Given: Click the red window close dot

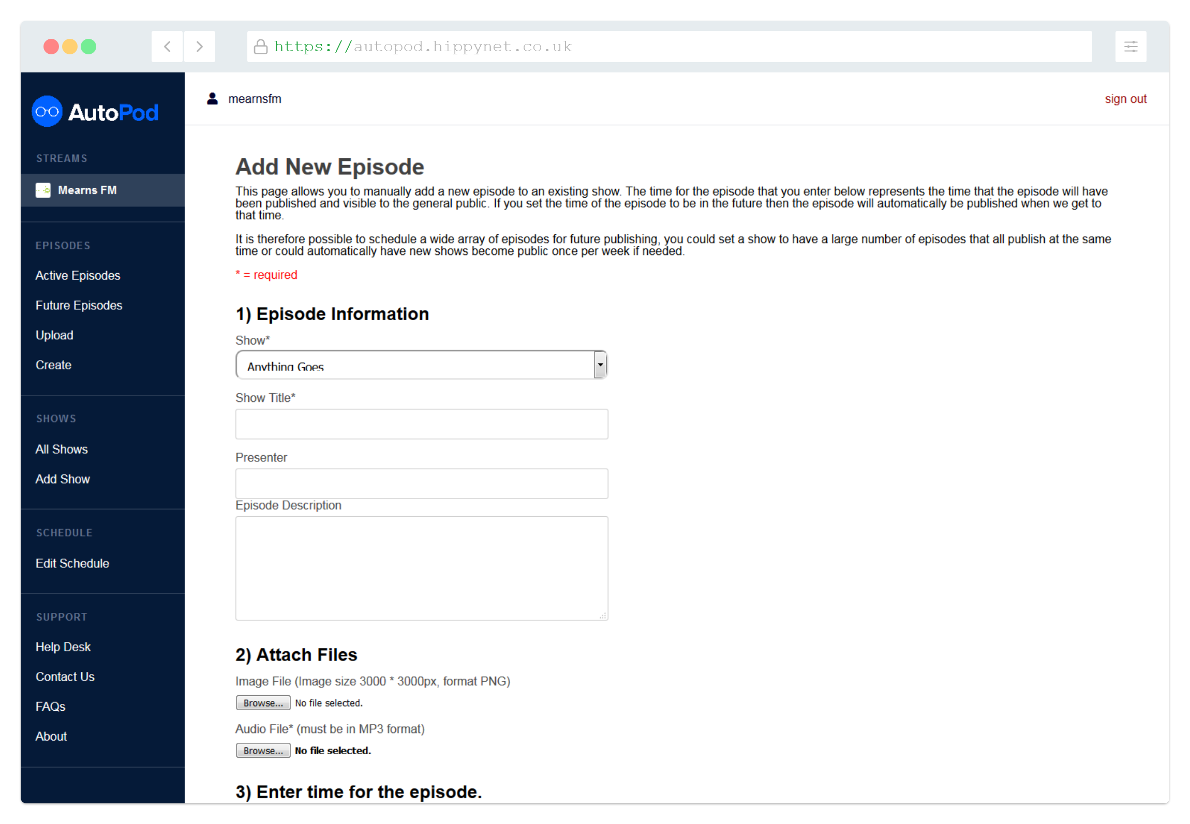Looking at the screenshot, I should click(51, 47).
